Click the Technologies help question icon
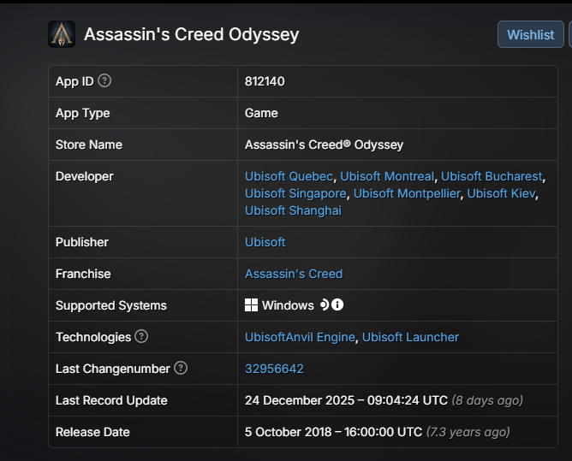The image size is (572, 461). 141,337
